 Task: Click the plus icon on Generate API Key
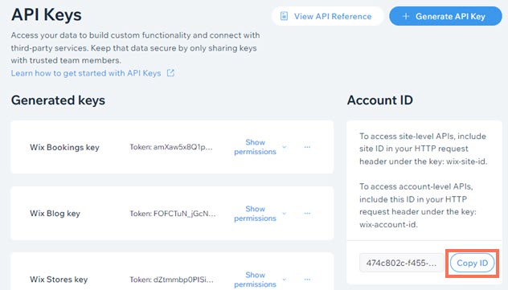tap(406, 16)
